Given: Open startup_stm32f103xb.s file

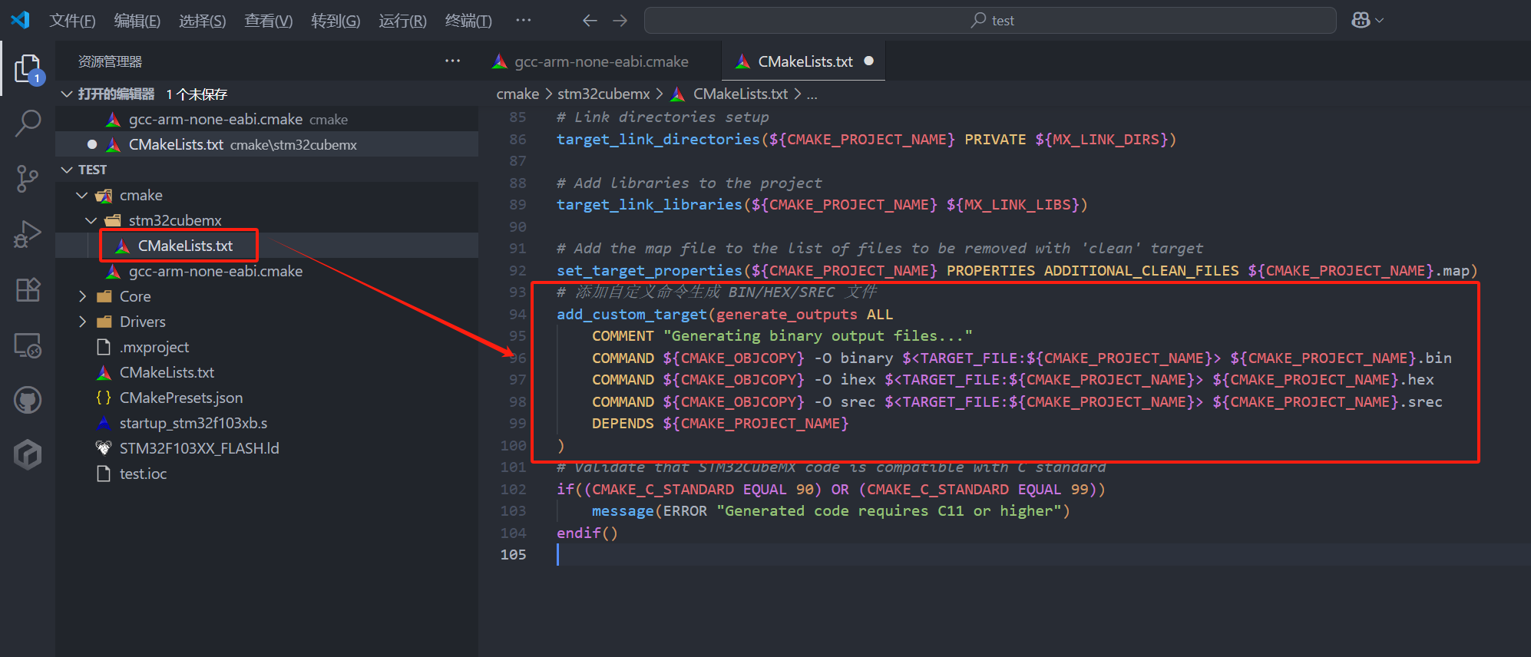Looking at the screenshot, I should (267, 423).
